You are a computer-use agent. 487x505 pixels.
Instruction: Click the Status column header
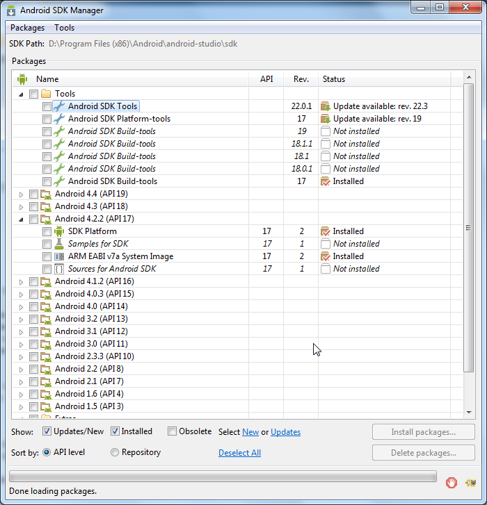(385, 79)
